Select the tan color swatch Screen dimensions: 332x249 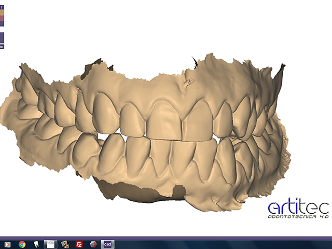2,12
